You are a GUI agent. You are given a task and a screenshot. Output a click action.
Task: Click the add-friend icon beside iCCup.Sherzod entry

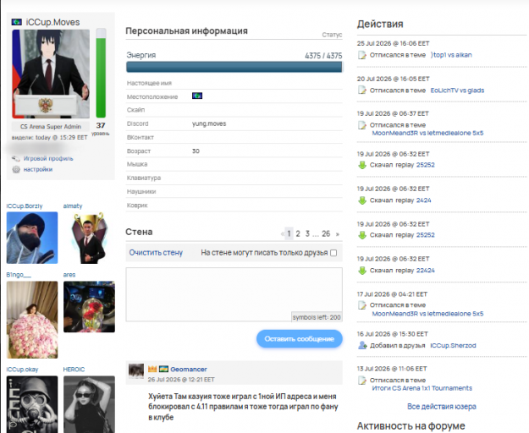pos(362,345)
